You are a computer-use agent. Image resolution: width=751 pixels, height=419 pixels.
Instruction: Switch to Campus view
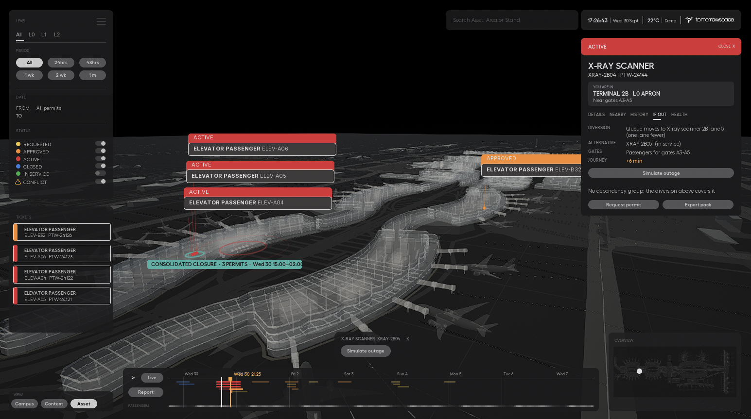point(24,404)
